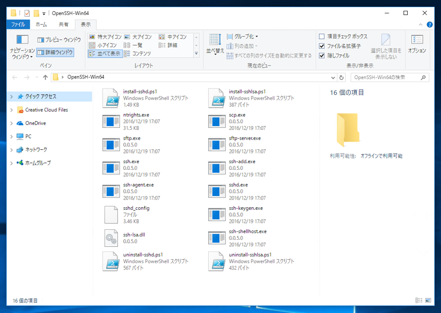The image size is (441, 313).
Task: Select 並べて表示 tiles layout option
Action: click(x=105, y=53)
